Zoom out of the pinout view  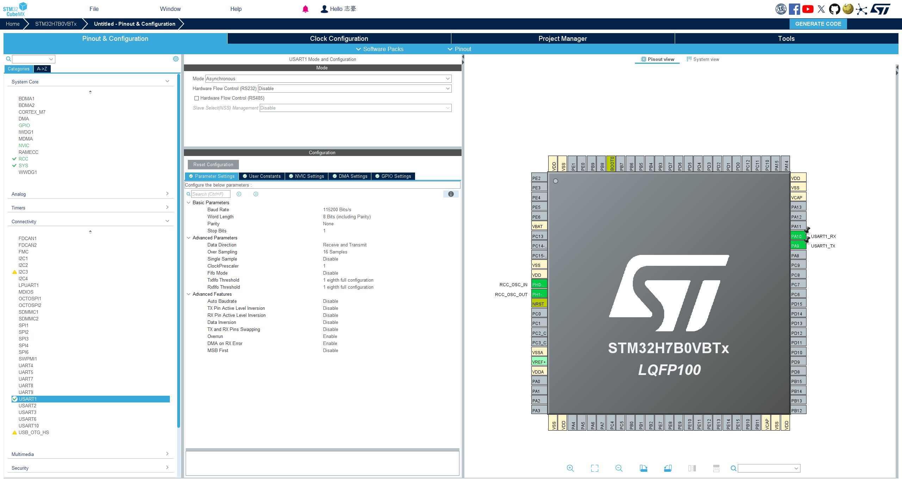619,468
